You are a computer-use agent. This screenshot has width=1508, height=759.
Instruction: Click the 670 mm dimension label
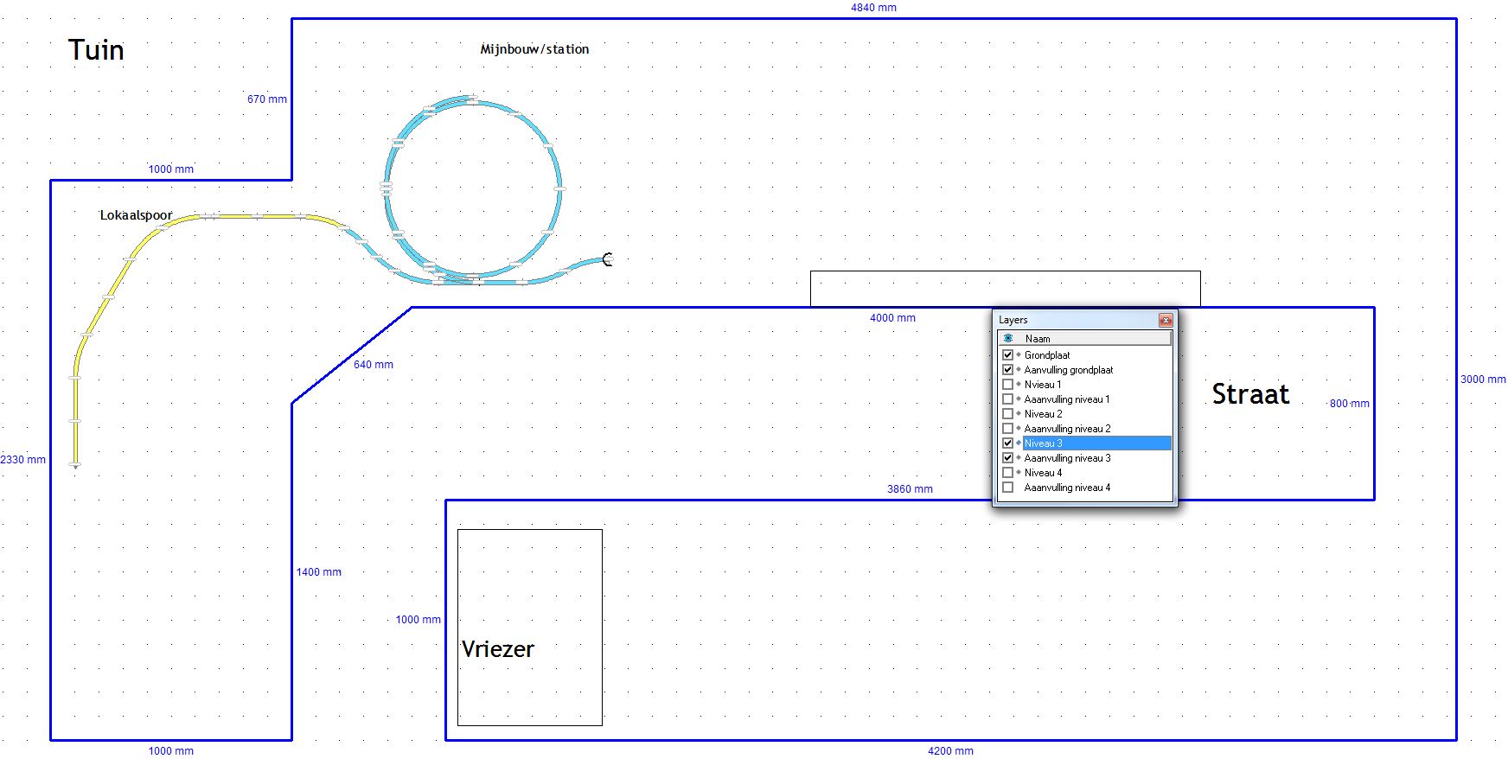[267, 99]
